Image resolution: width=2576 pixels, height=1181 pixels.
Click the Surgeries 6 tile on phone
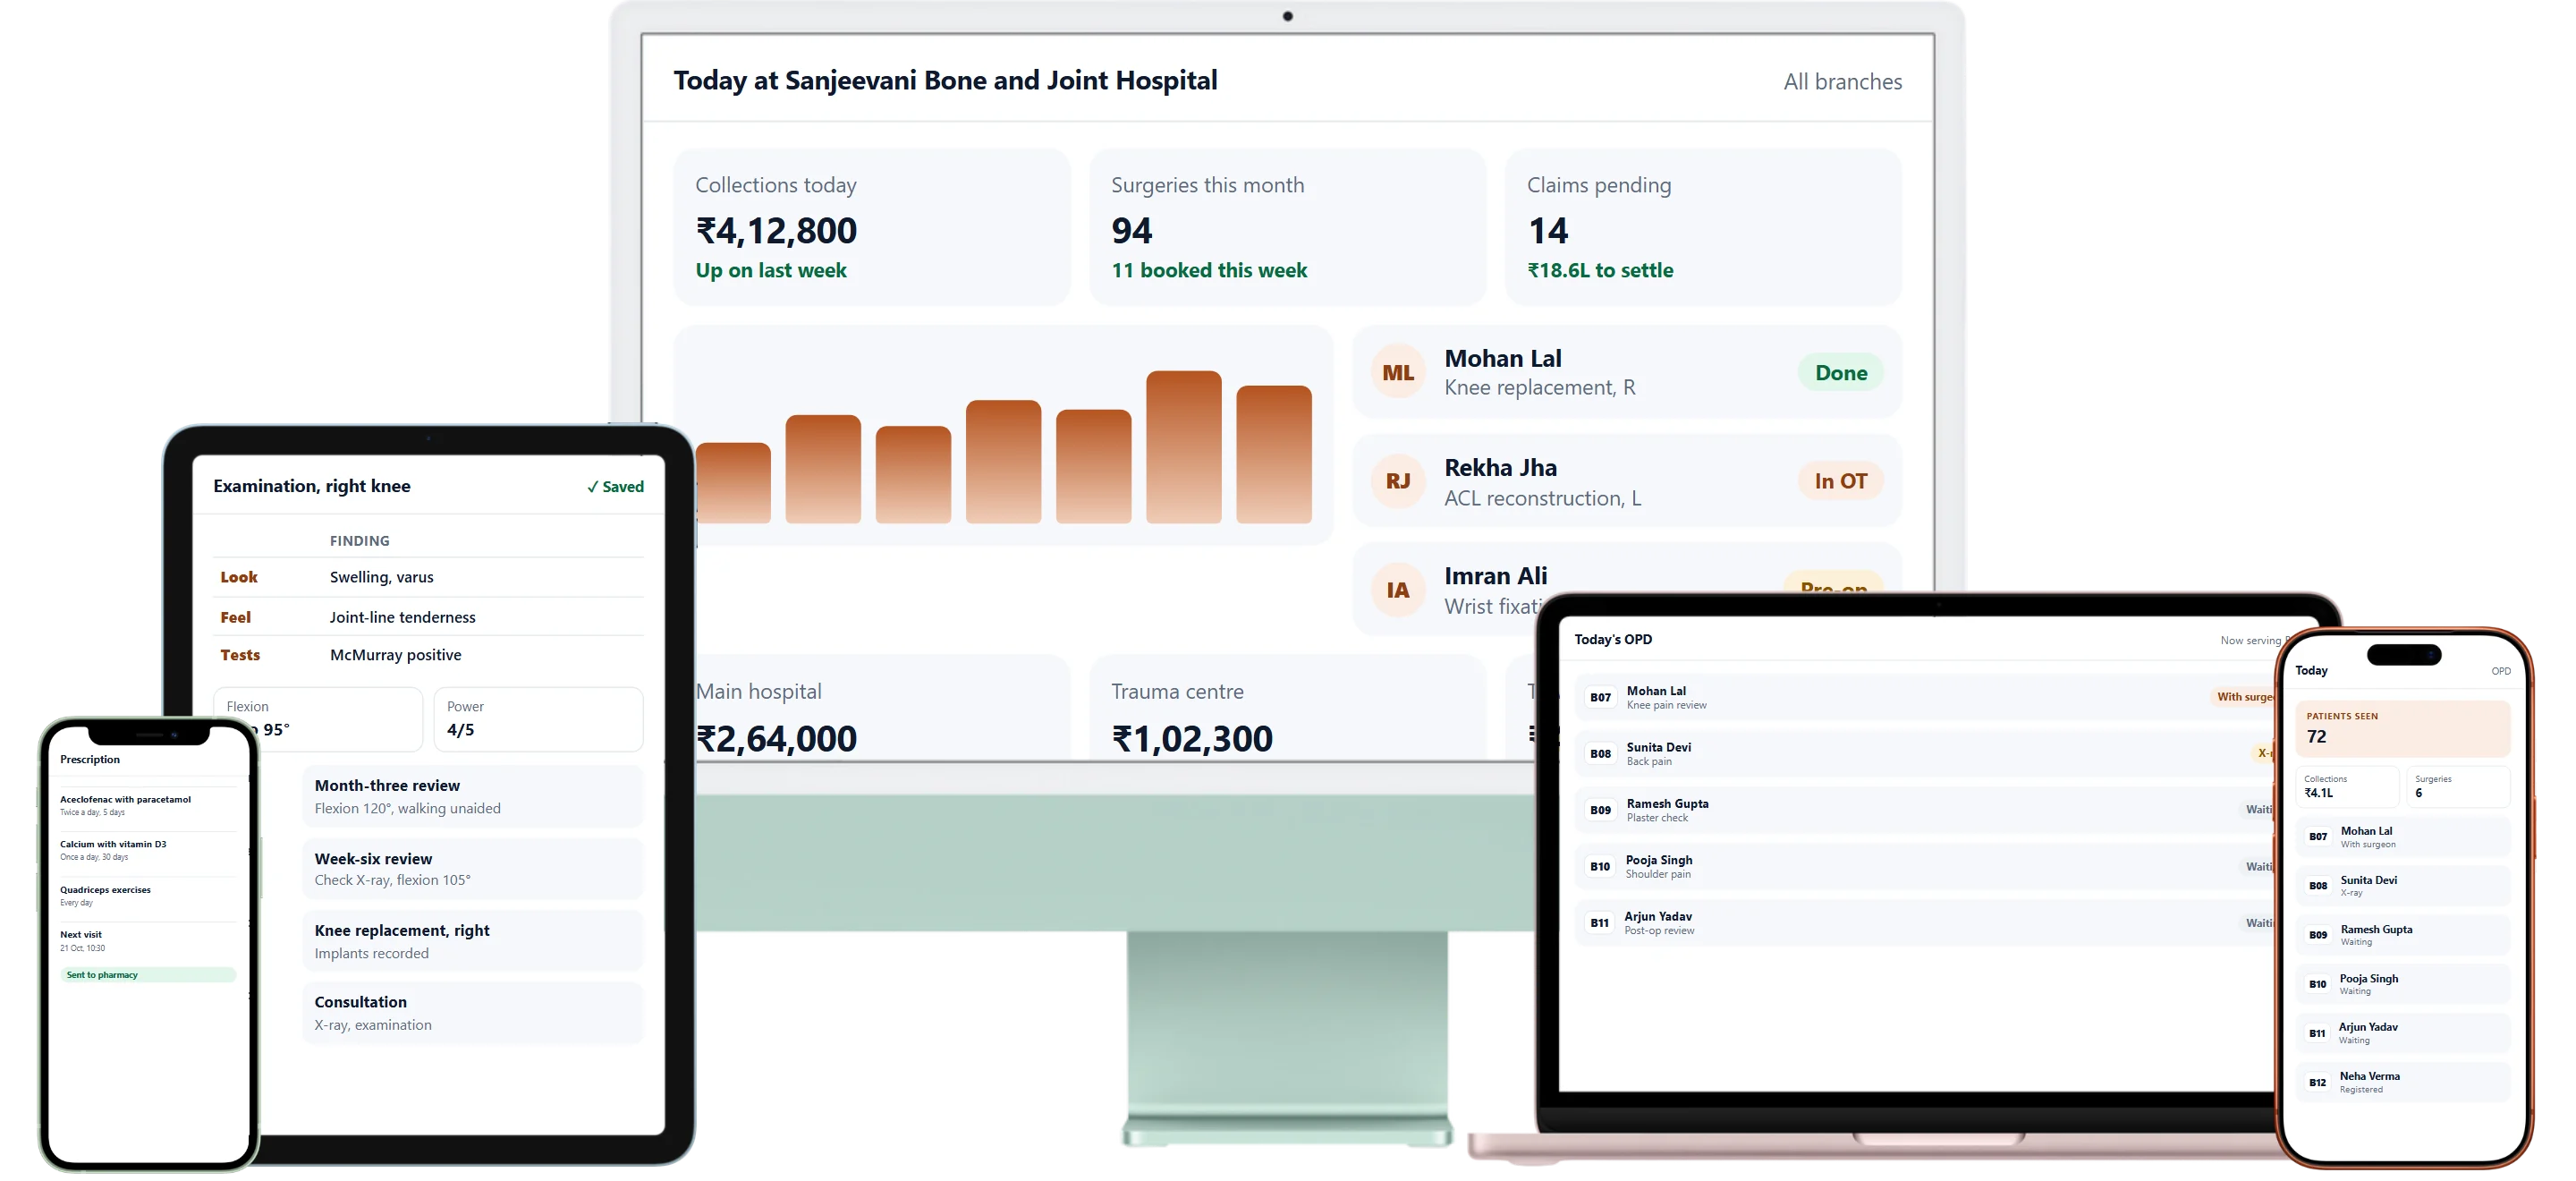[2458, 787]
